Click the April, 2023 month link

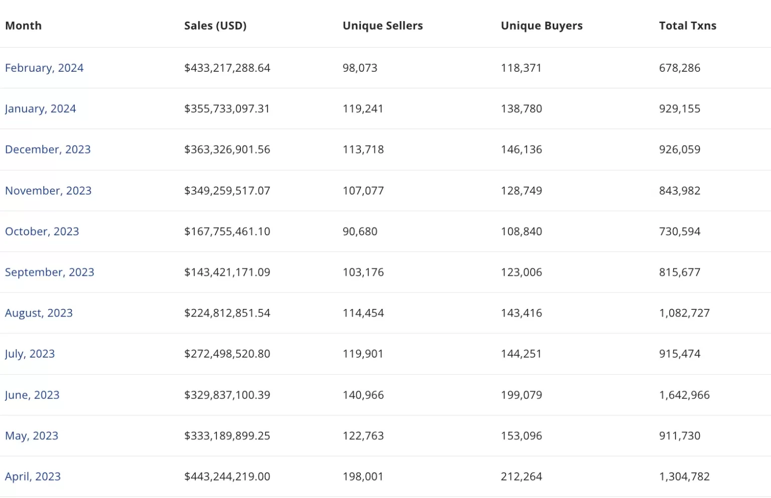click(33, 476)
